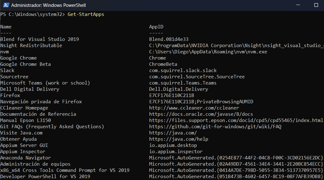Click the 'Obtener Ayuda' name

[19, 139]
